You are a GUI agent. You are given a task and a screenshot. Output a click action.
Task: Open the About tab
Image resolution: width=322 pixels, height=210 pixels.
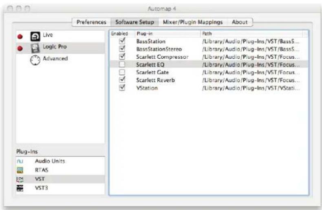[x=240, y=22]
